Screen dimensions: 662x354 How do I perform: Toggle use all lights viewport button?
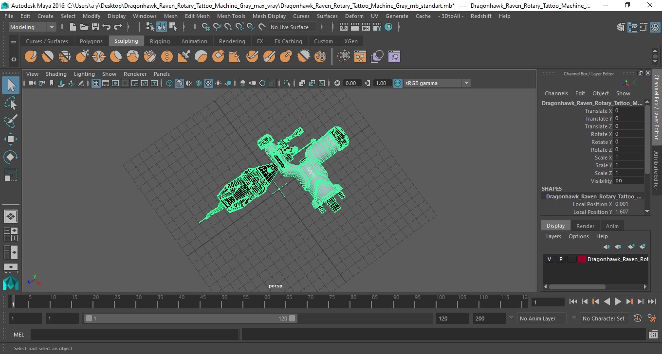(218, 83)
